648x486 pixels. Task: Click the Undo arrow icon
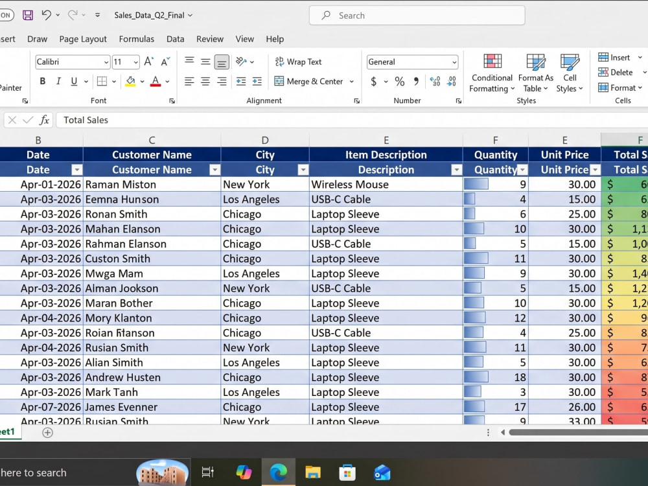(46, 16)
